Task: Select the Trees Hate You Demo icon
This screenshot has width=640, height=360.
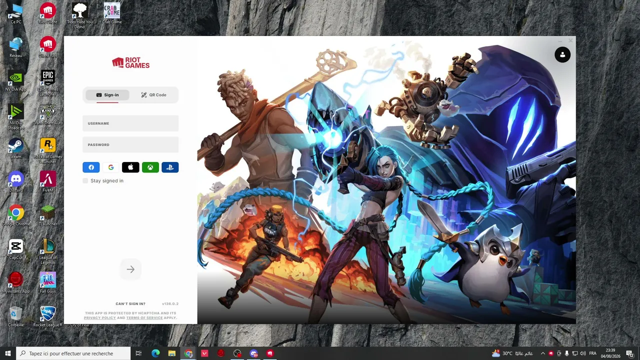Action: point(80,15)
